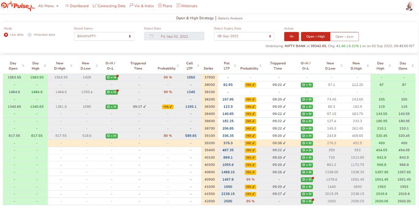Click the put O = H badge for strike 40900
Screen dimensions: 419x208
point(307,179)
